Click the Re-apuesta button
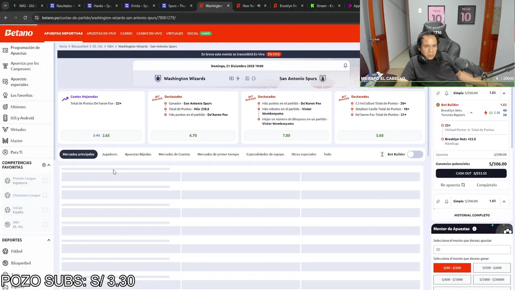515x290 pixels. pyautogui.click(x=453, y=185)
